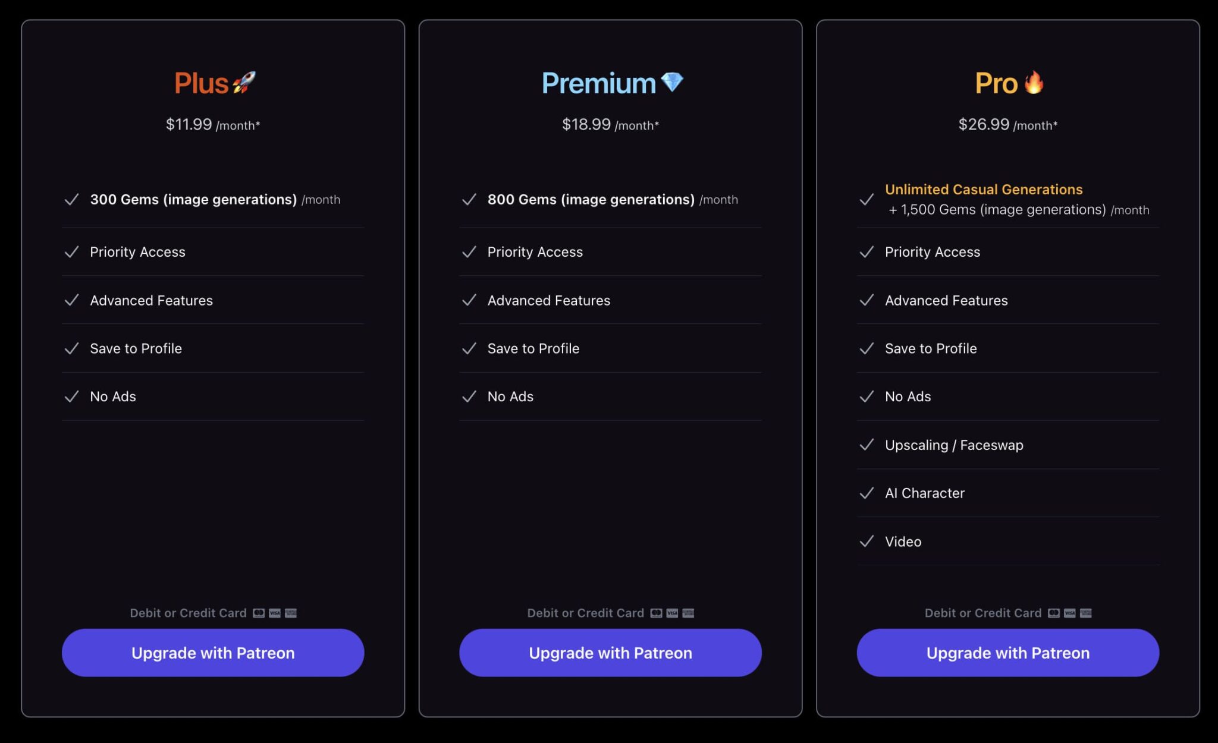Upgrade to the Plus plan with Patreon
This screenshot has height=743, width=1218.
click(213, 653)
